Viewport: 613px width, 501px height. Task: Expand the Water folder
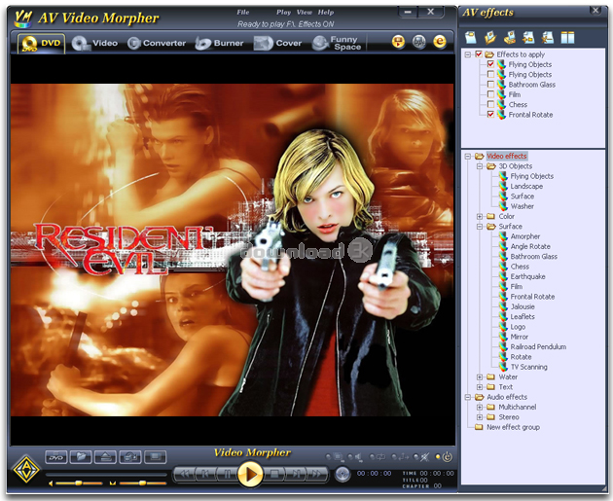pos(480,377)
